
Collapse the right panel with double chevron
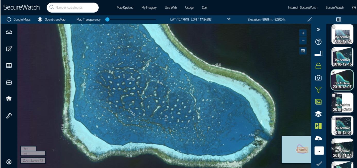click(318, 30)
